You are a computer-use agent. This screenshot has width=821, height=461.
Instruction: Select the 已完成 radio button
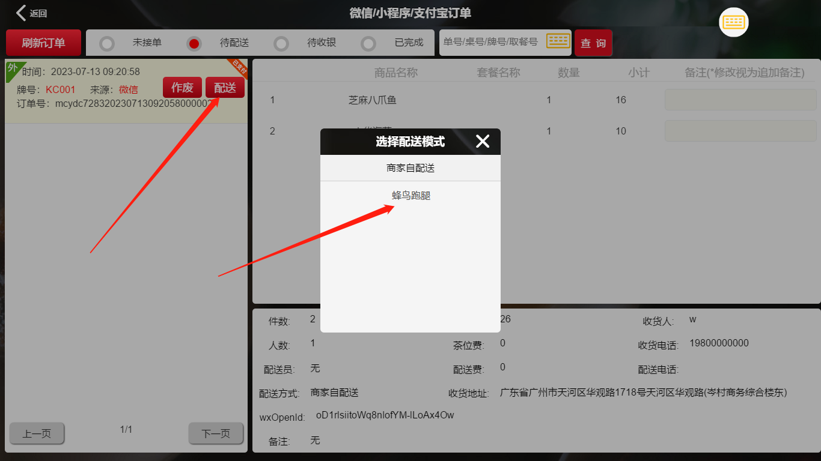(368, 43)
